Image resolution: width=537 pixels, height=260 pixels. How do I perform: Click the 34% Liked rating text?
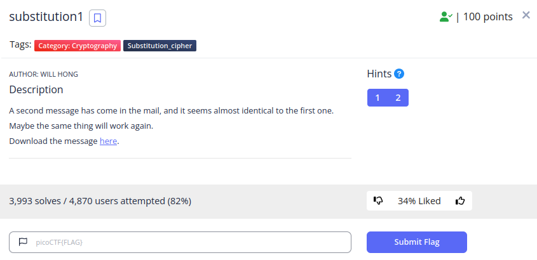click(419, 201)
